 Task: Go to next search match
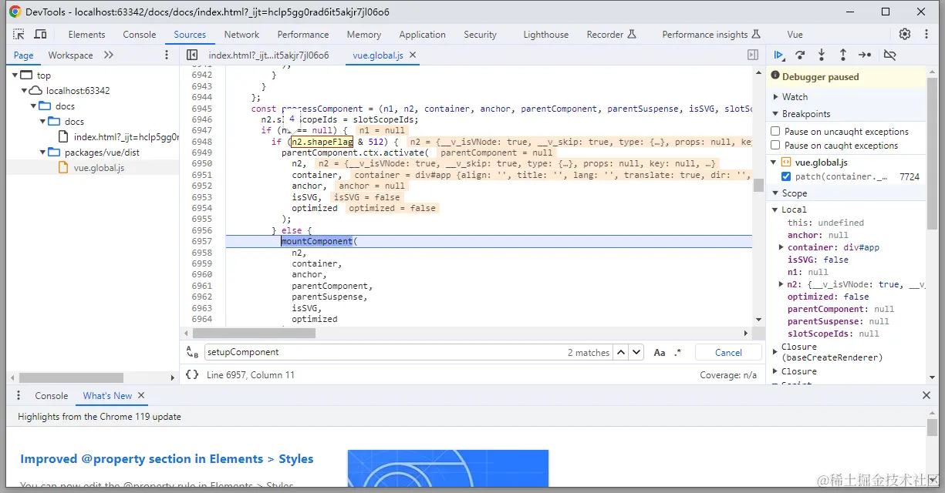[636, 352]
